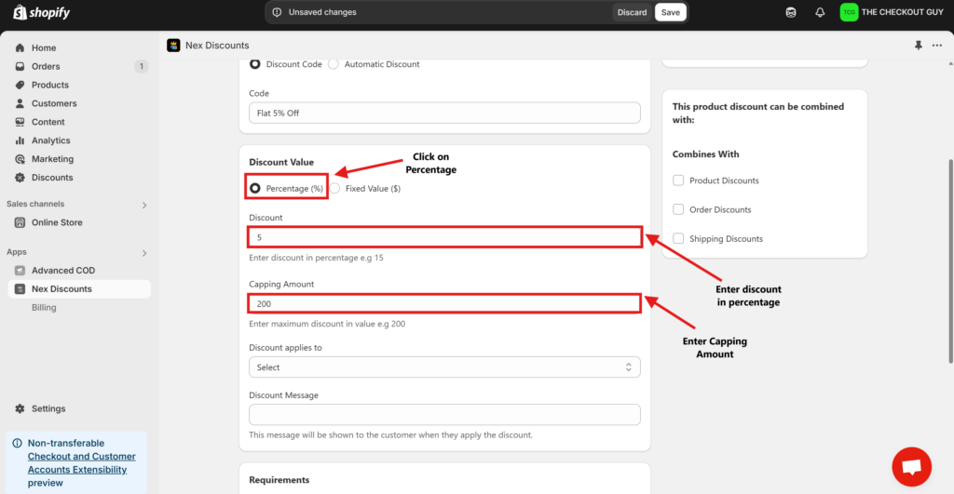Open Analytics from the sidebar menu
The height and width of the screenshot is (494, 954).
click(x=50, y=140)
